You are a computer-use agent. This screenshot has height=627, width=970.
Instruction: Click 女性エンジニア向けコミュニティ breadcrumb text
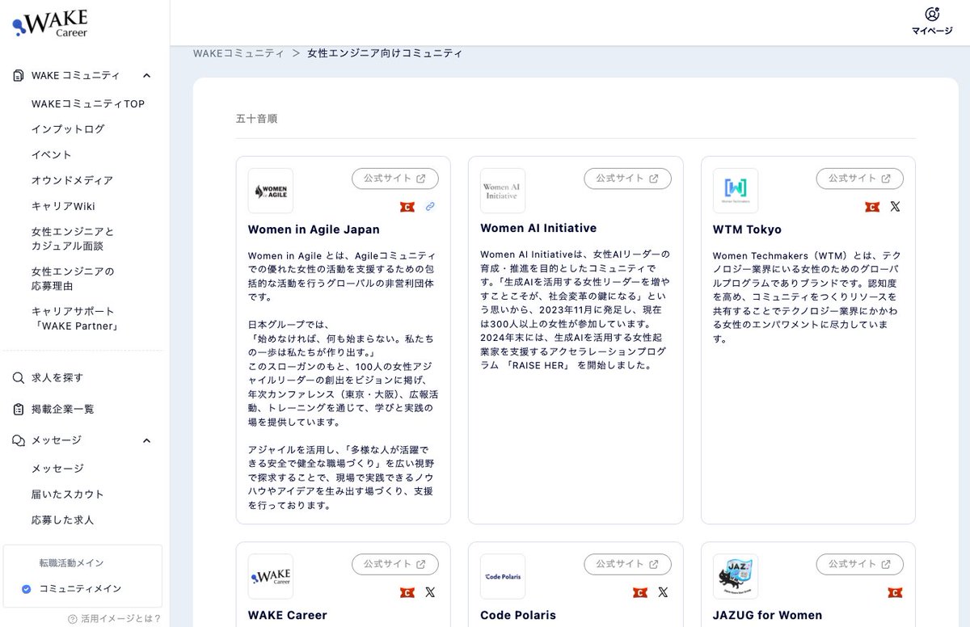point(385,53)
